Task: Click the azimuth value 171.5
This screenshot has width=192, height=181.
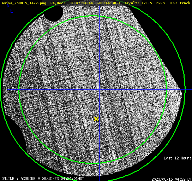Action: click(147, 3)
